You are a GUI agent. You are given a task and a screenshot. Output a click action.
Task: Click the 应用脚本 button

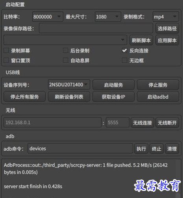(x=167, y=40)
